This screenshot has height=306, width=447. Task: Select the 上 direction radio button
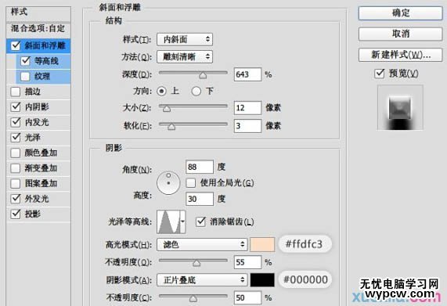[x=161, y=91]
